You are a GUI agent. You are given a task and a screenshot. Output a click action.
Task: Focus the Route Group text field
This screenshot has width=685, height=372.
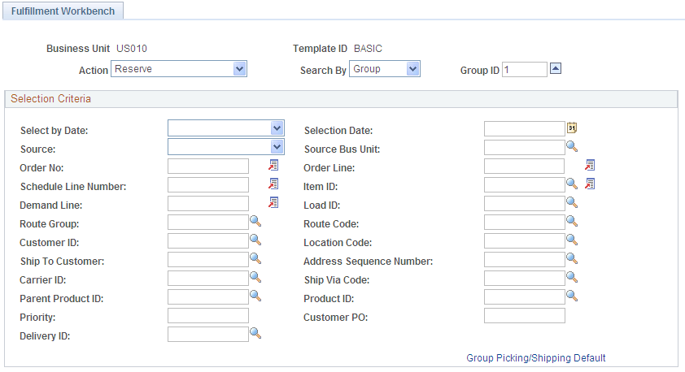(208, 223)
